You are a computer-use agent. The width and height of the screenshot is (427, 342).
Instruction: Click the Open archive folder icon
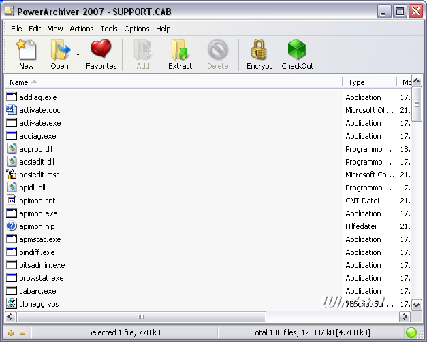[60, 50]
